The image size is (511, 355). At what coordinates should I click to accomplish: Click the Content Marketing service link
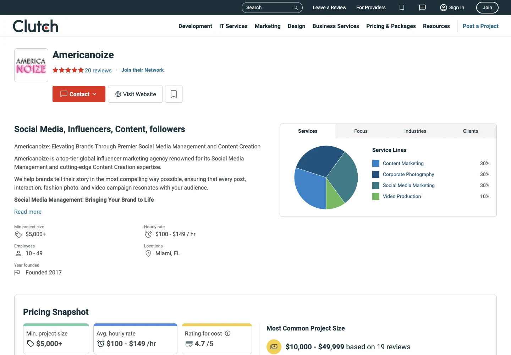(x=403, y=163)
